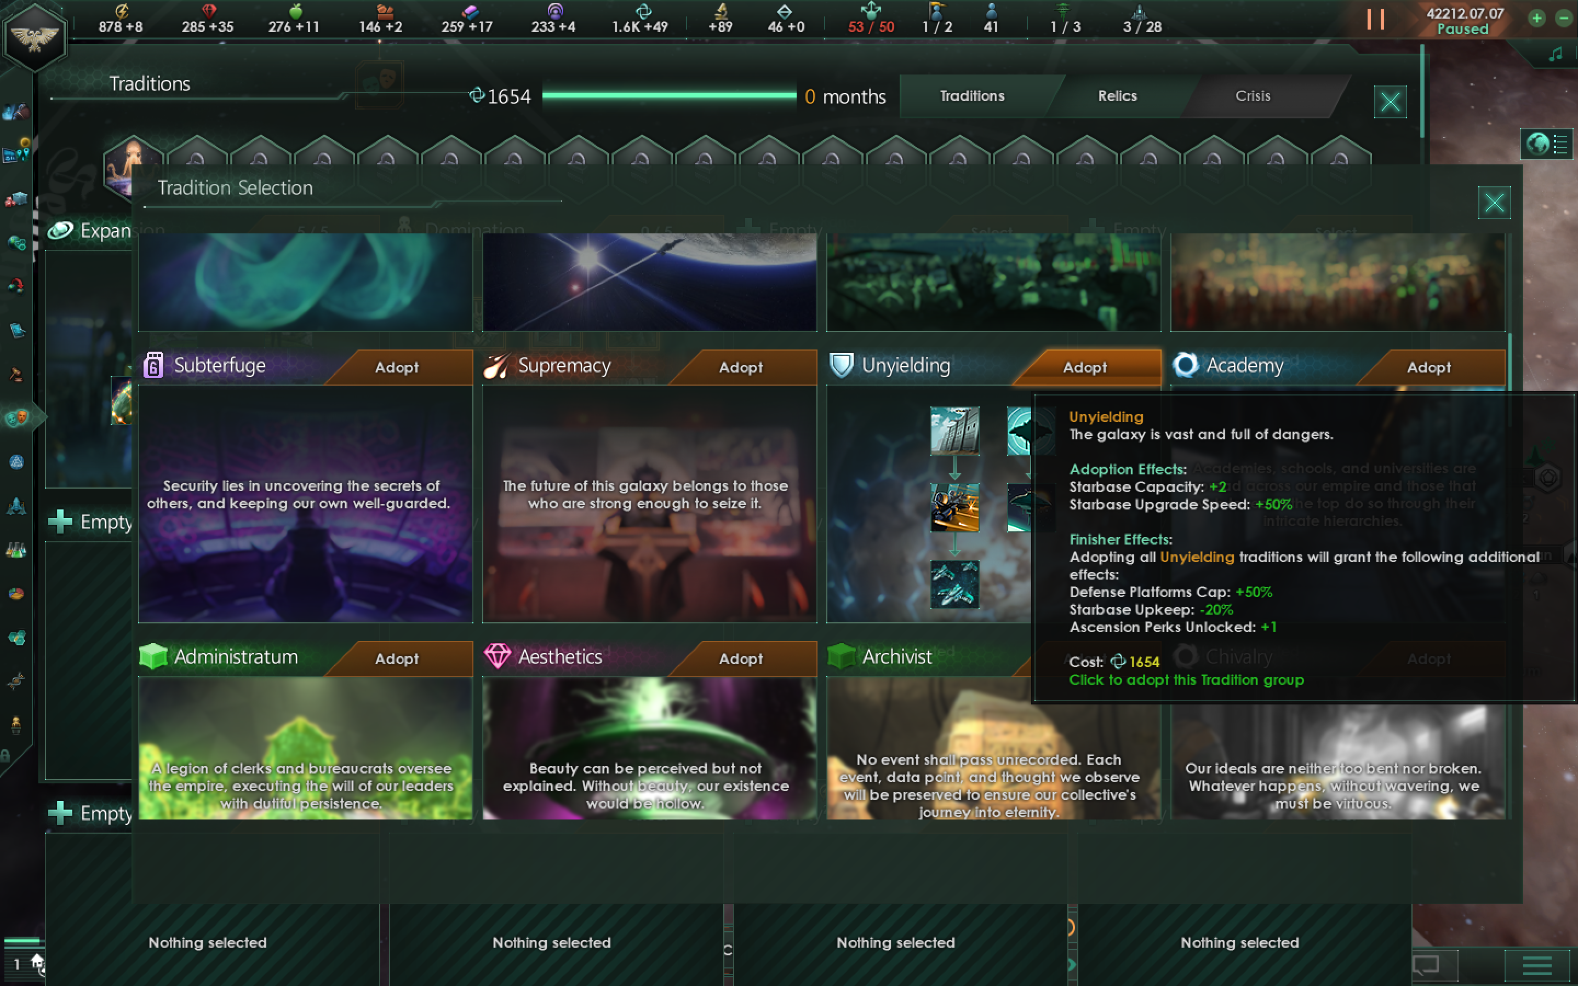Open the planets and sectors globe icon
The height and width of the screenshot is (986, 1578).
tap(16, 243)
